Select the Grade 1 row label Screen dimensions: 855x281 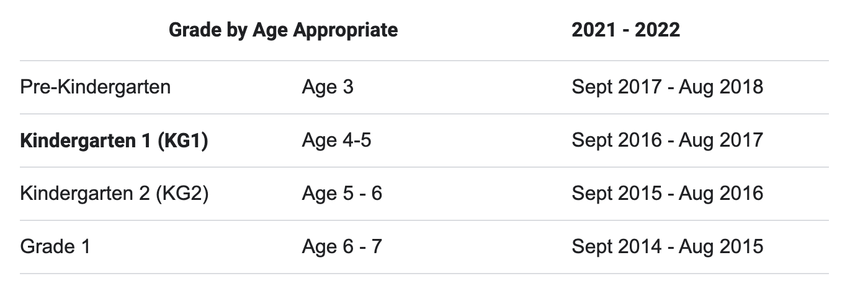coord(55,246)
